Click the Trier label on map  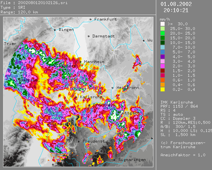coord(10,44)
